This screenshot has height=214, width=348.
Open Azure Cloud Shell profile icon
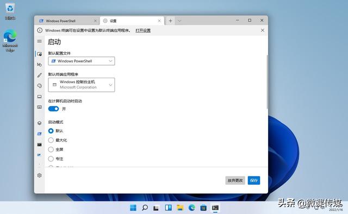40,155
